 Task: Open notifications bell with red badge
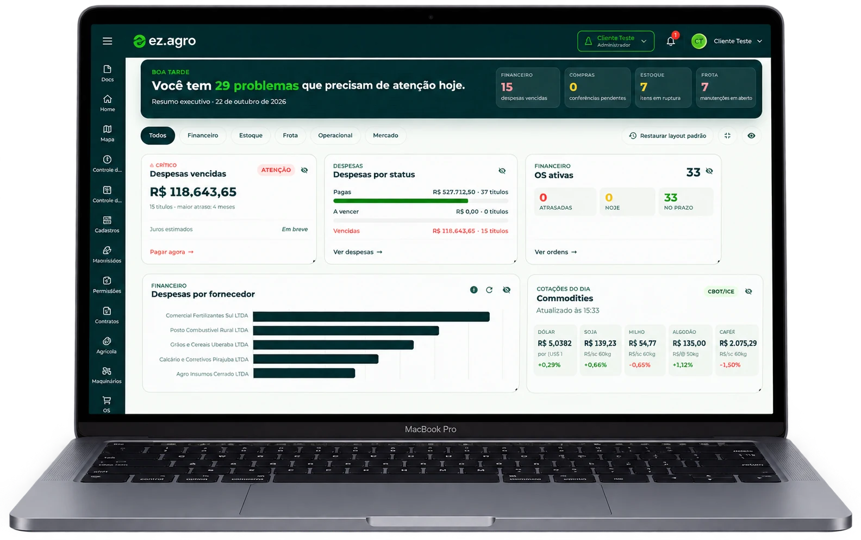[671, 41]
